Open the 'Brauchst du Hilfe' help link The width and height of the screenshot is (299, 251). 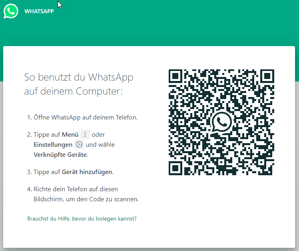[x=82, y=219]
